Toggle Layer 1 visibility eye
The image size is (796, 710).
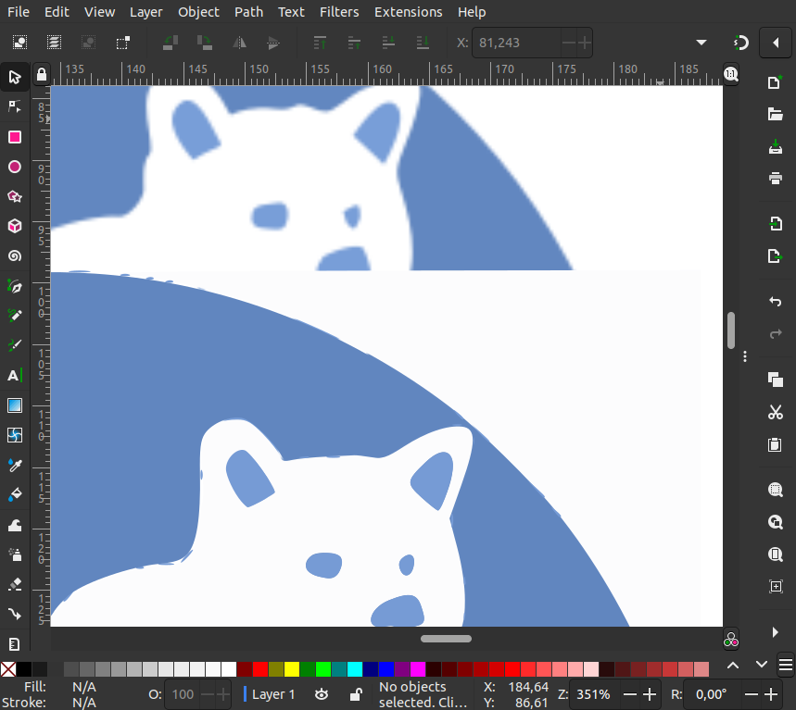point(322,694)
